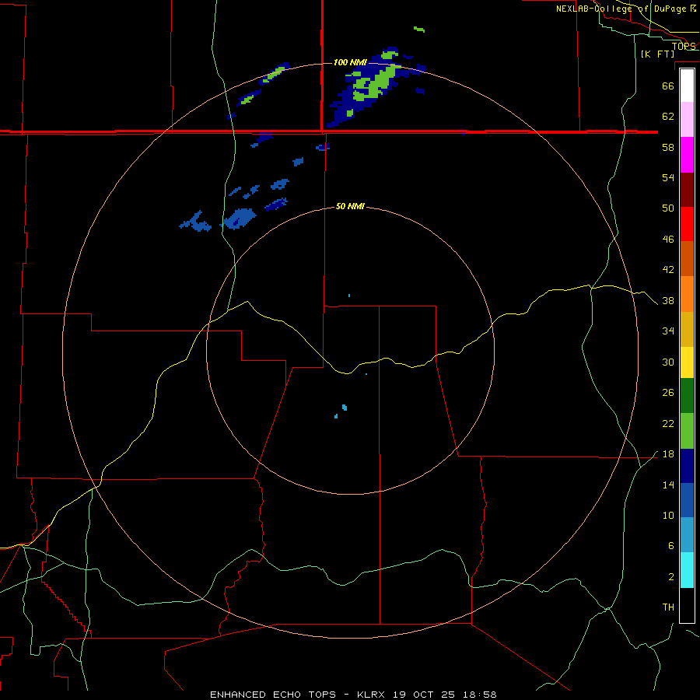This screenshot has width=700, height=700.
Task: Click the "19 OCT 25" date text
Action: [424, 695]
